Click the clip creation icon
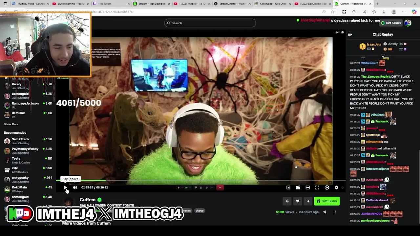 298,187
